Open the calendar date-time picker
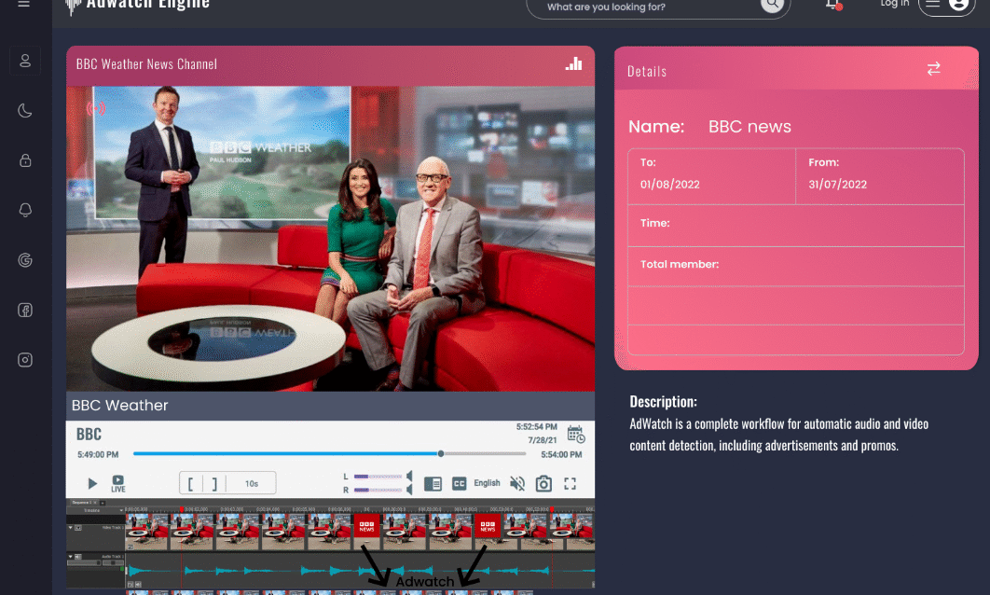Screen dimensions: 990x595 576,435
